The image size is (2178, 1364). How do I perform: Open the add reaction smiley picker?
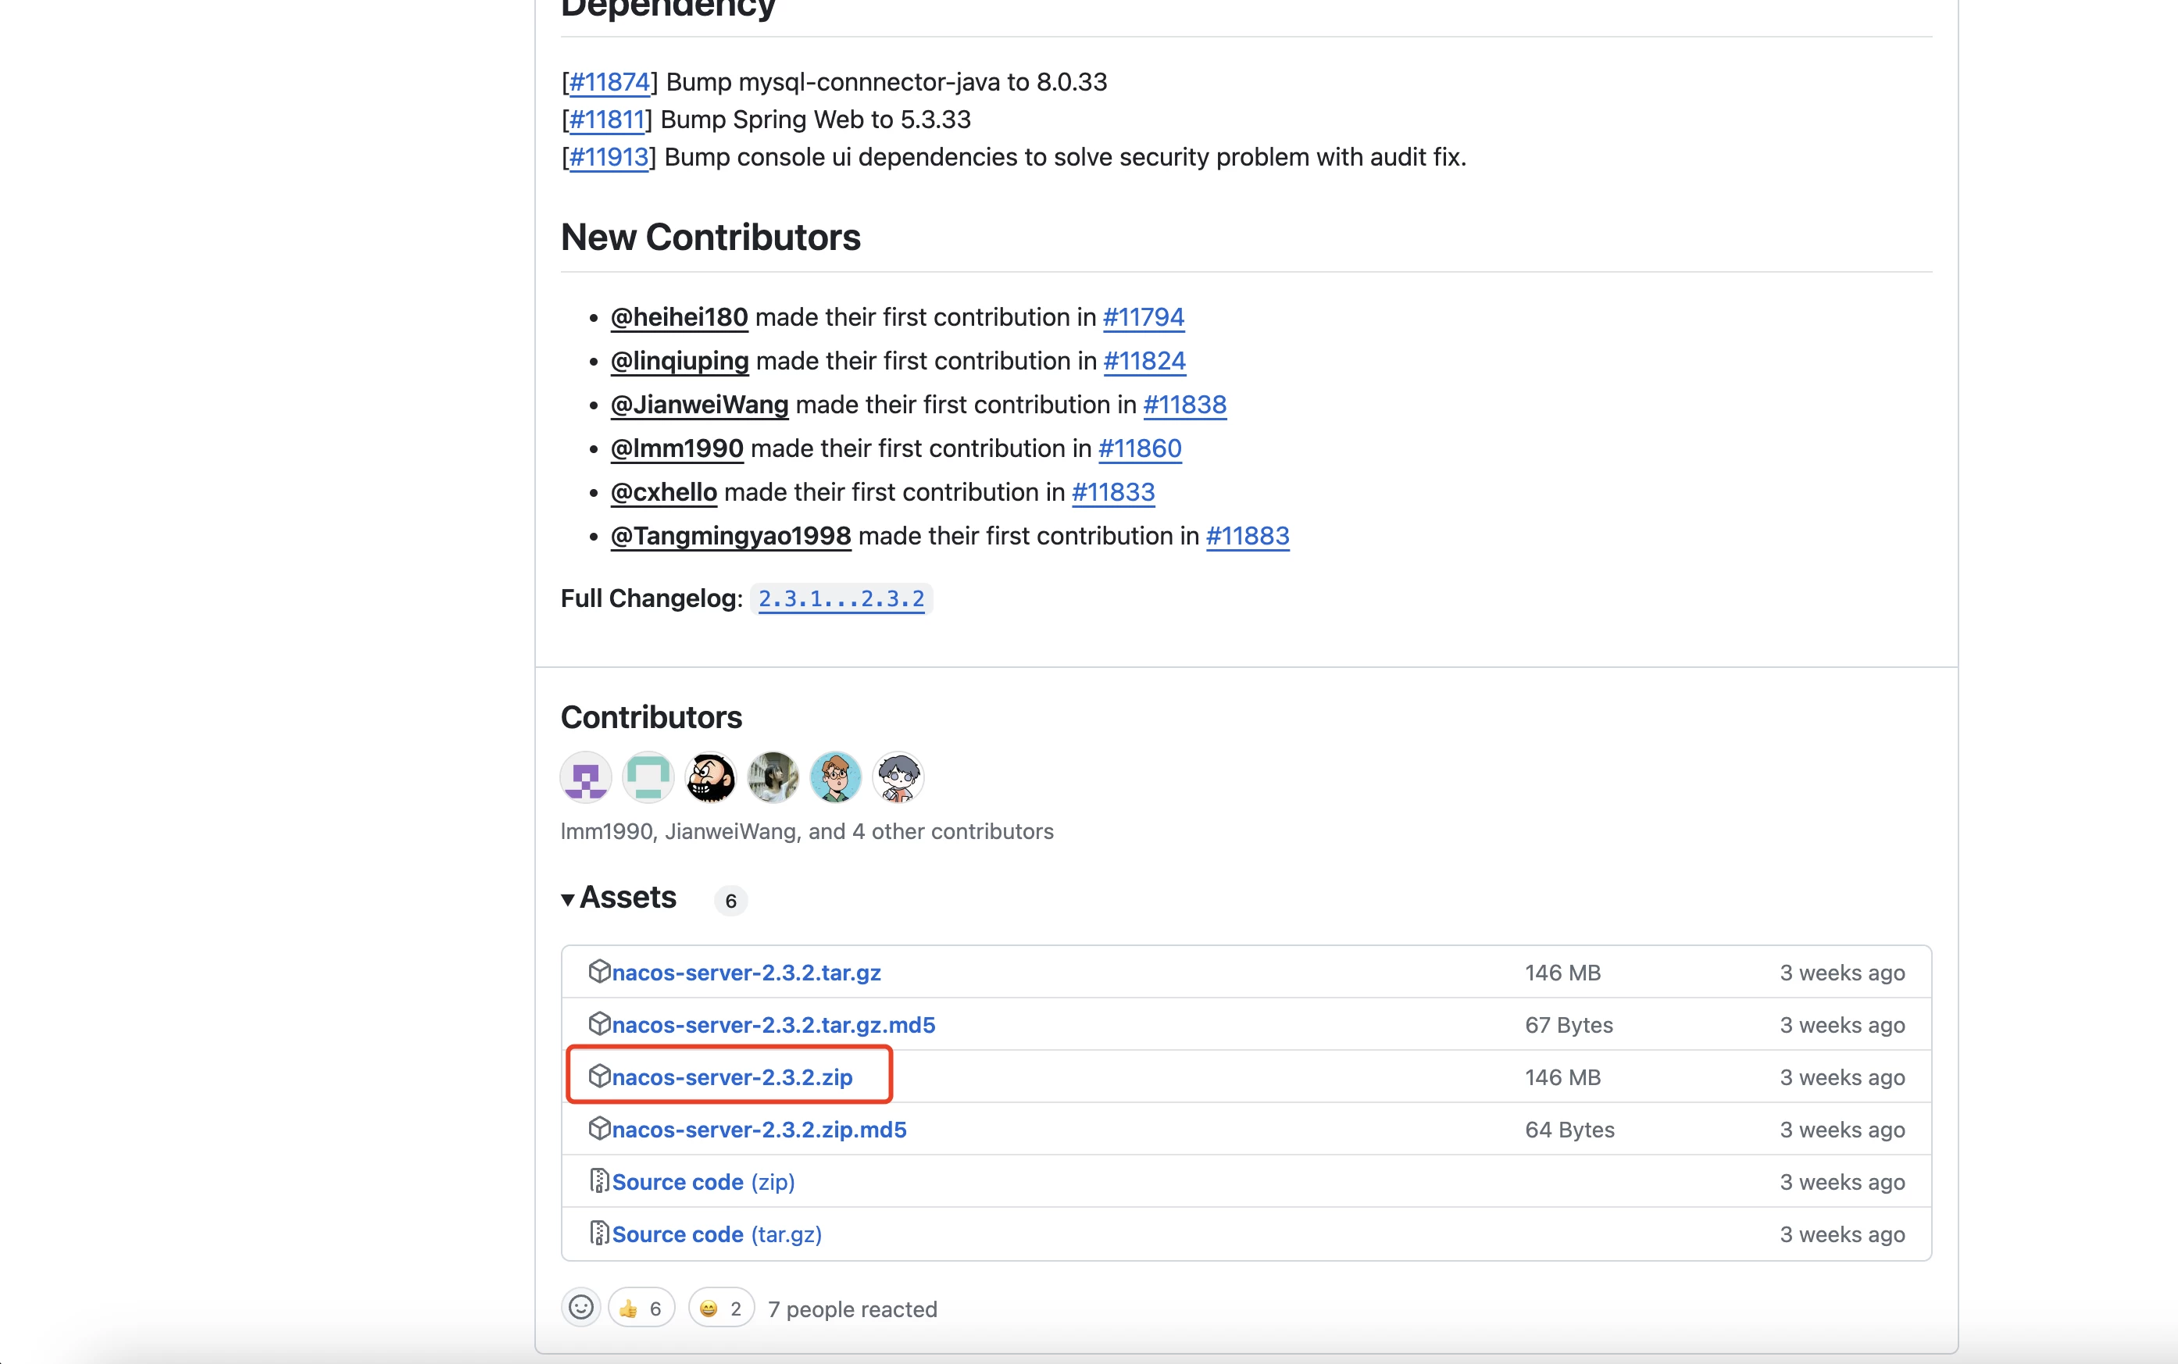(x=582, y=1307)
